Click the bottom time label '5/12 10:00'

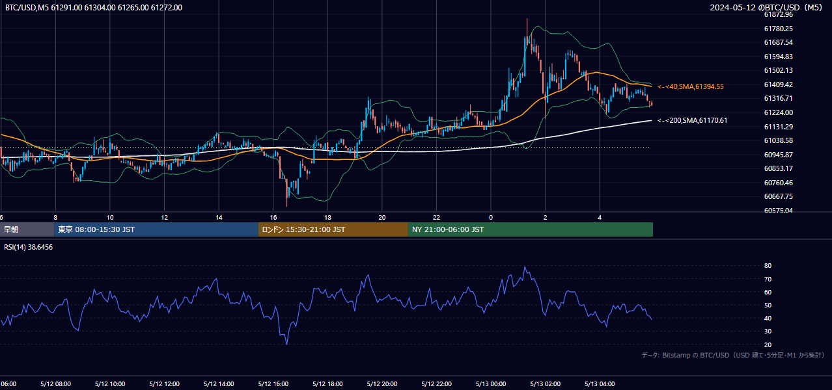point(110,384)
